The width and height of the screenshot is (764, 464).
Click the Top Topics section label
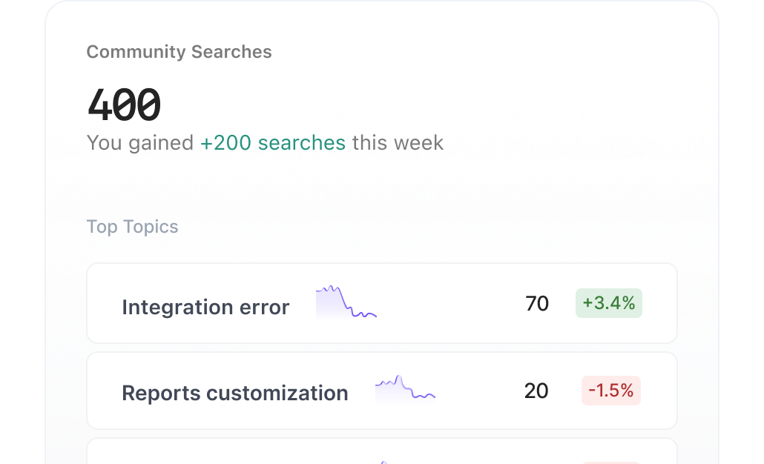132,226
